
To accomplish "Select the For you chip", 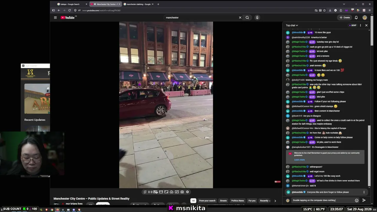I will point(252,201).
